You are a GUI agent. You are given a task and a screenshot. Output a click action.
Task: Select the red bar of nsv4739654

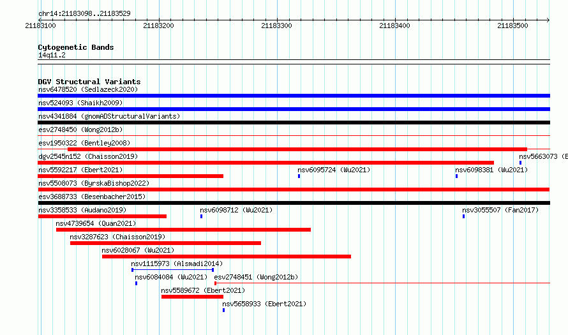pos(183,230)
